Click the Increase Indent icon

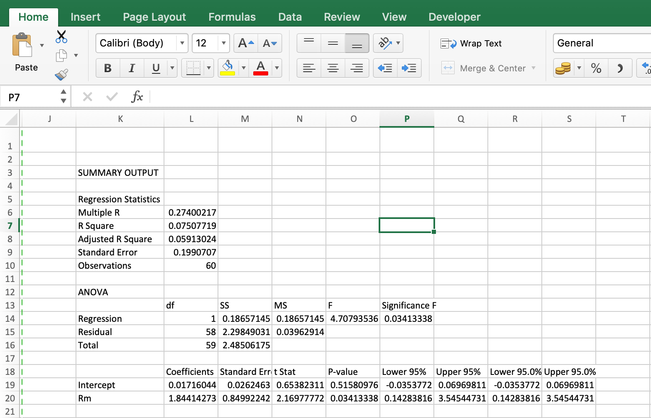click(409, 68)
